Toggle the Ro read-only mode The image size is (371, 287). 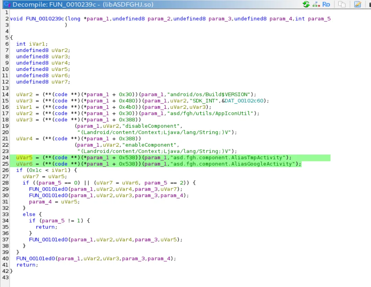(326, 4)
